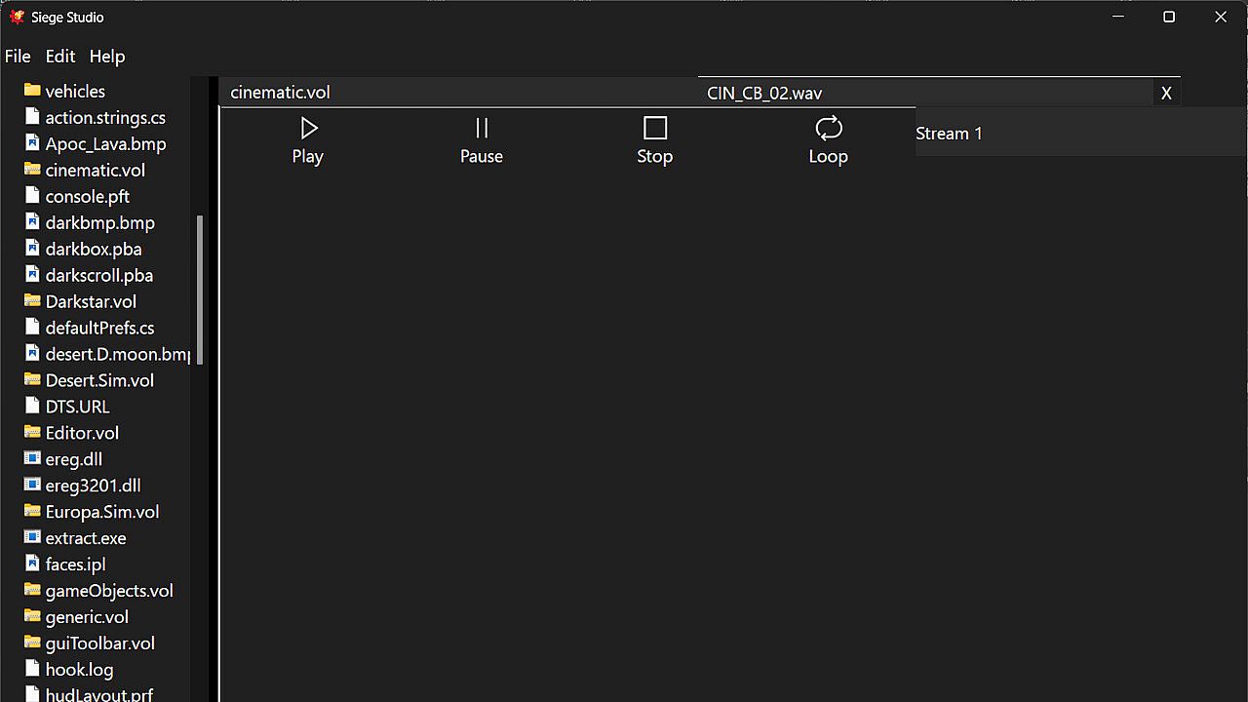Select the faces.ipl file icon

(32, 564)
